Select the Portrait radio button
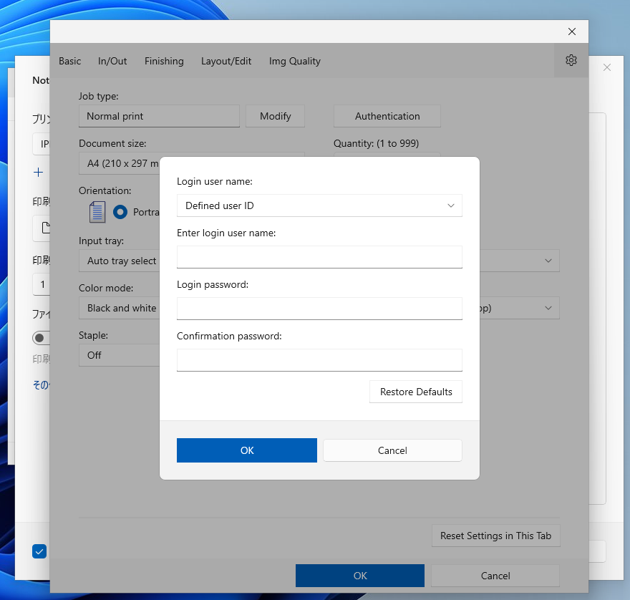This screenshot has height=600, width=630. point(120,212)
